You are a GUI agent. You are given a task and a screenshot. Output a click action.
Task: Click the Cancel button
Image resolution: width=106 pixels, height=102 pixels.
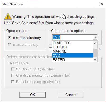point(71,95)
